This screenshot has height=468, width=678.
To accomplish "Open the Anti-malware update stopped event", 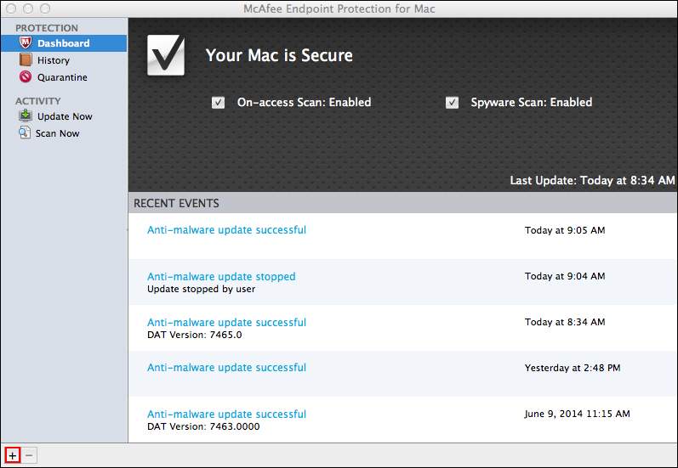I will (x=221, y=276).
